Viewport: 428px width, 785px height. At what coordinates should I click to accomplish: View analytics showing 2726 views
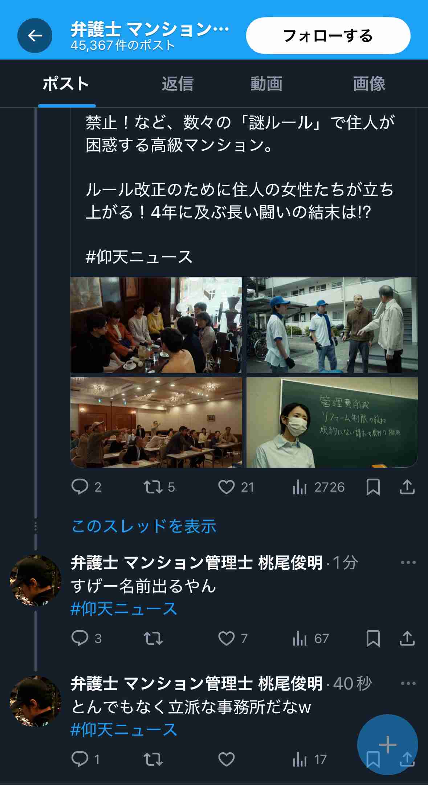(318, 487)
